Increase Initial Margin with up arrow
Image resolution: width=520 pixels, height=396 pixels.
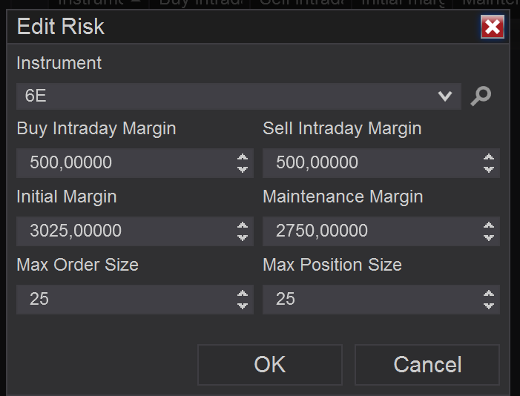pyautogui.click(x=243, y=225)
